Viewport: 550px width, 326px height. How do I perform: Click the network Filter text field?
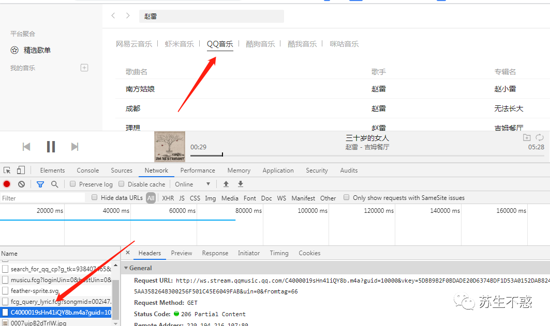click(42, 198)
